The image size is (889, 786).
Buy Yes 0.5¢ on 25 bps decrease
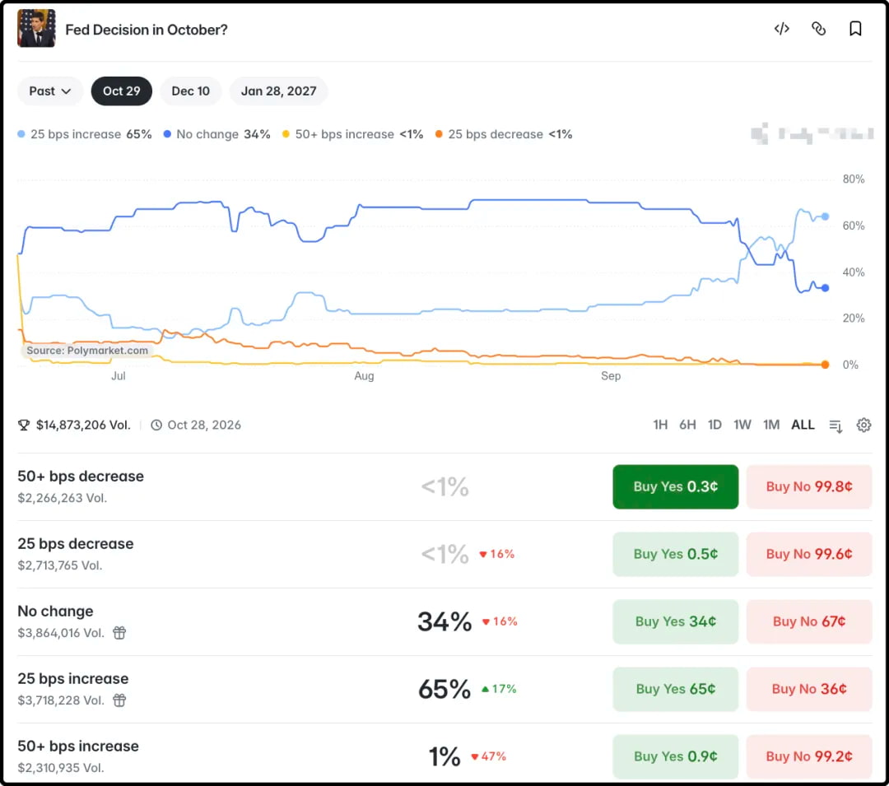tap(675, 554)
